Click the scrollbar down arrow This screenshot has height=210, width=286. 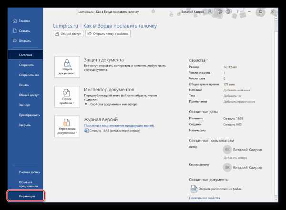pyautogui.click(x=276, y=200)
